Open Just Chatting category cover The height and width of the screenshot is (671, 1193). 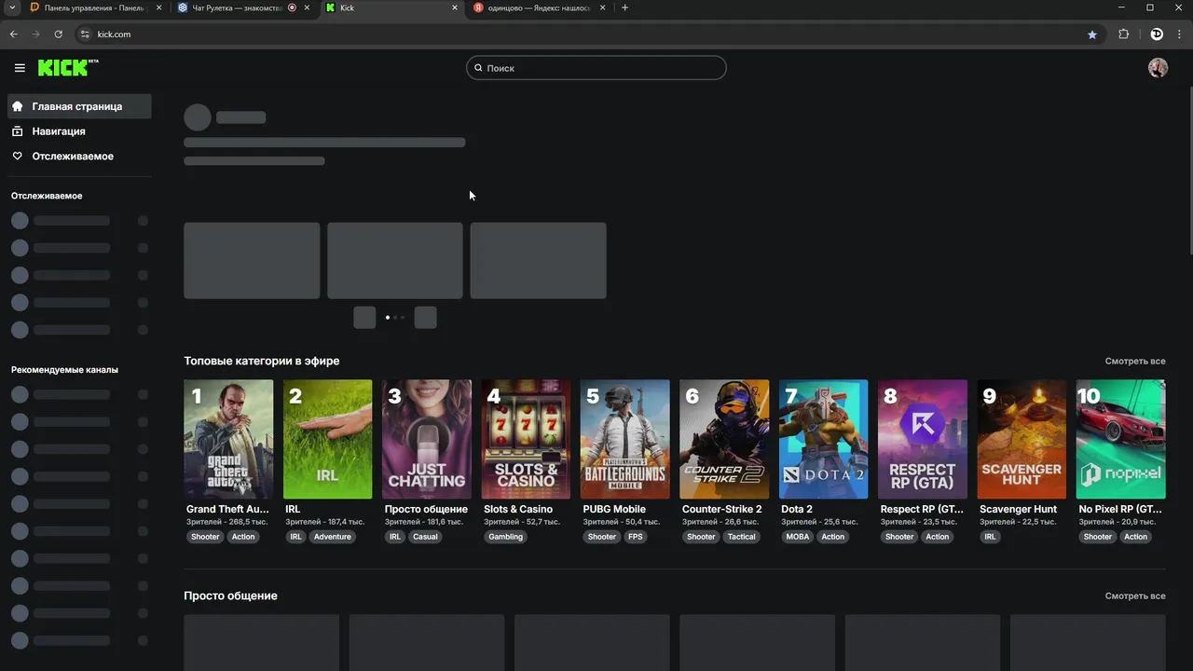427,439
